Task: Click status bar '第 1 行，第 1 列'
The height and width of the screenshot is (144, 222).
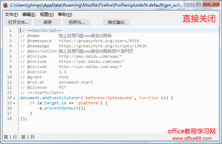Action: click(x=19, y=137)
